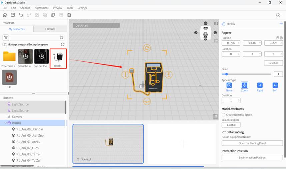The width and height of the screenshot is (286, 169).
Task: Undo the last action
Action: point(21,15)
